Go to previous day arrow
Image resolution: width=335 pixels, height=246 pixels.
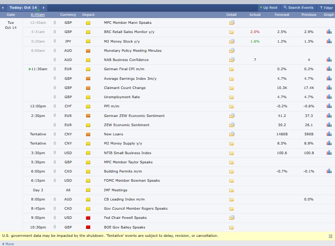(4, 8)
